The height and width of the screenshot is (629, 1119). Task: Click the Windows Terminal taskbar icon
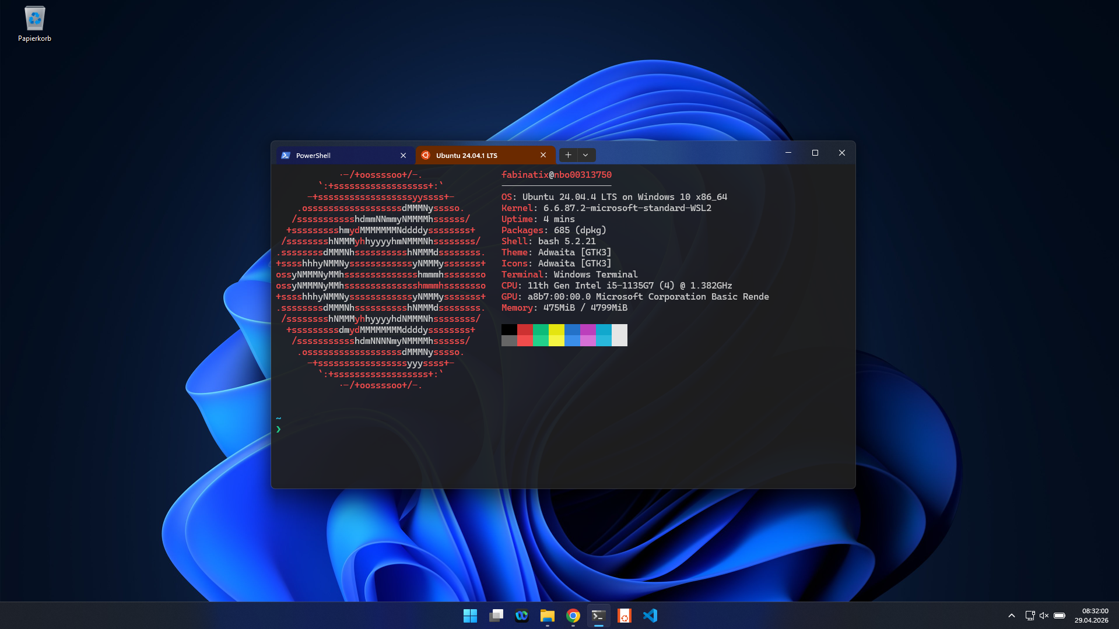point(599,616)
